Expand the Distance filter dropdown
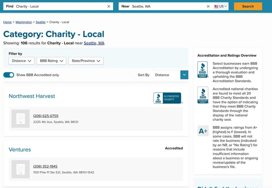 pyautogui.click(x=21, y=61)
